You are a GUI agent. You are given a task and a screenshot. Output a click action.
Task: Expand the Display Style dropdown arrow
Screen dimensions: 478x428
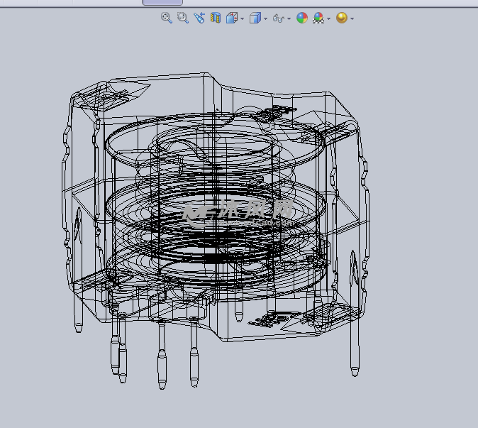pyautogui.click(x=266, y=18)
